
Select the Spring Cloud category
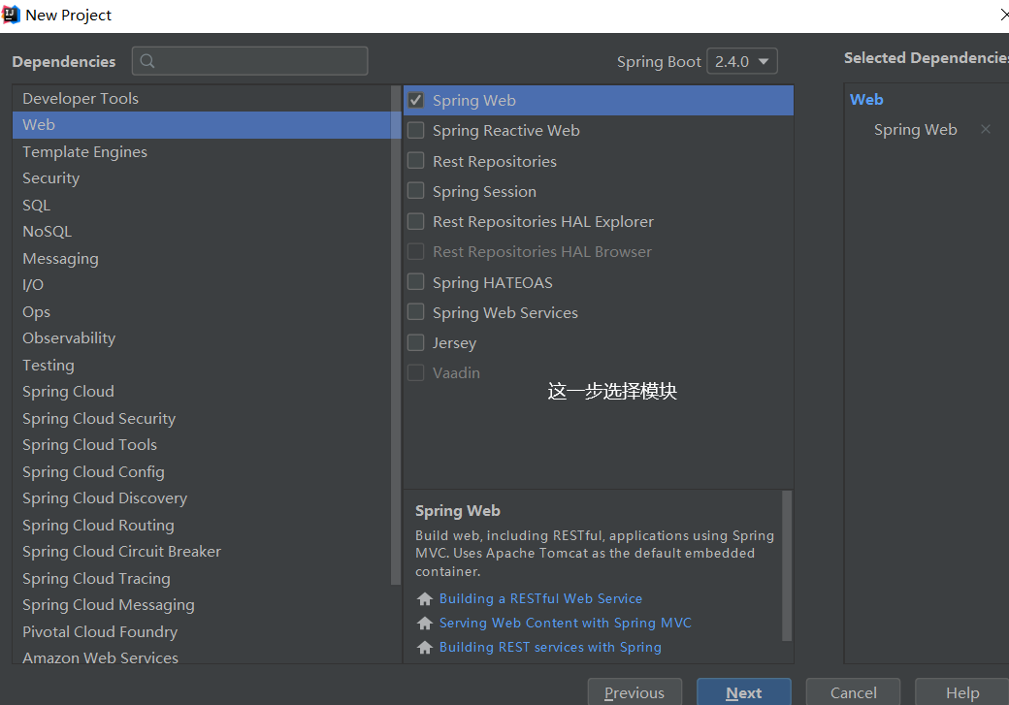coord(202,392)
